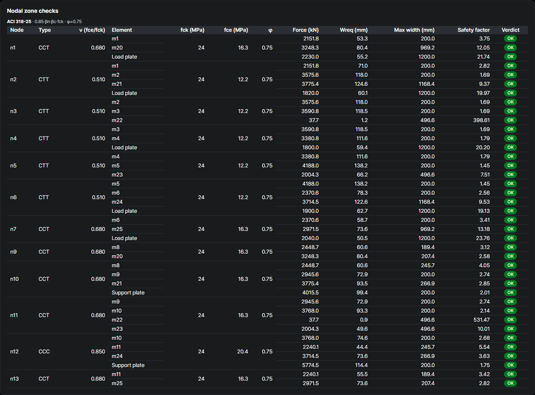535x395 pixels.
Task: Click safety factor value "398.61"
Action: tap(481, 120)
